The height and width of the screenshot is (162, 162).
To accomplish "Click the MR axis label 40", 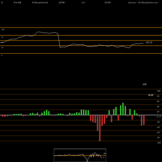I will (158, 107).
